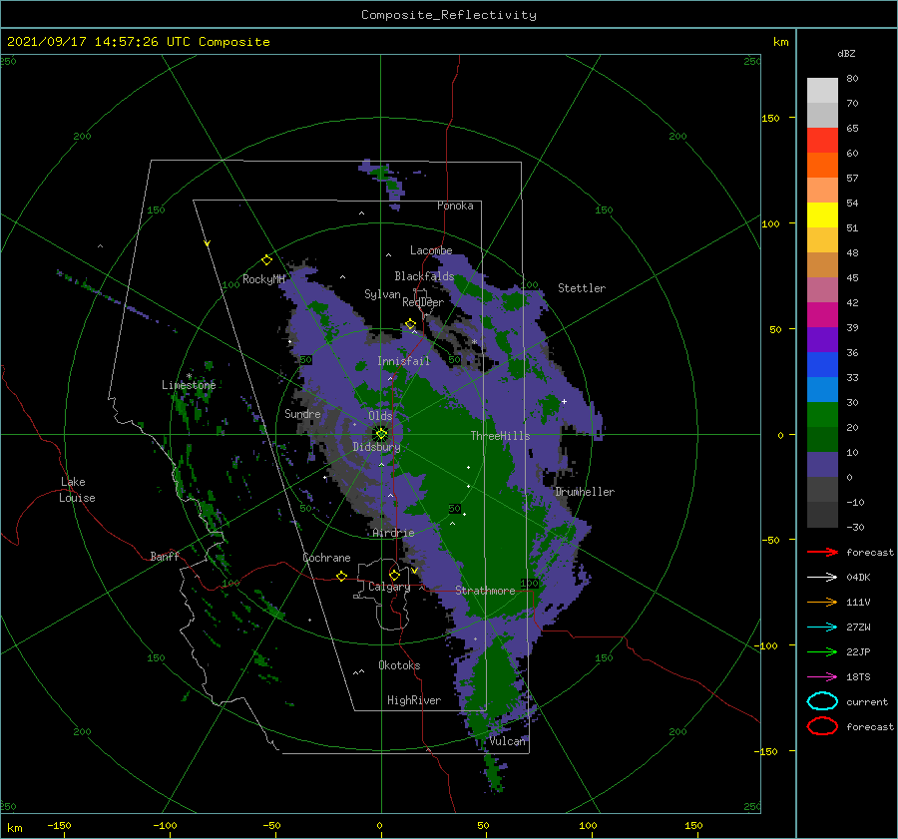Viewport: 898px width, 839px height.
Task: Click the orange 111V arrow icon
Action: click(x=822, y=602)
